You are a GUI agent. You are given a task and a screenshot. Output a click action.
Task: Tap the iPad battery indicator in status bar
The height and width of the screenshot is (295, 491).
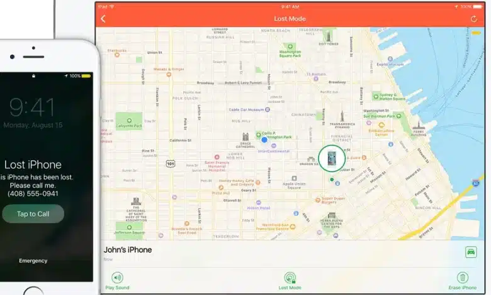[x=478, y=6]
